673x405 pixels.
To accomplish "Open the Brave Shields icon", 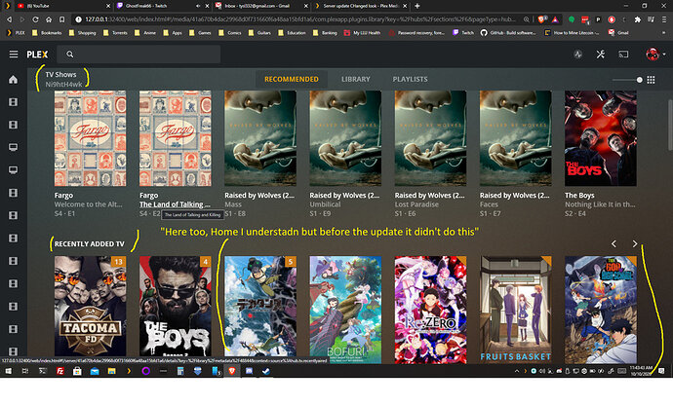I will pyautogui.click(x=541, y=19).
